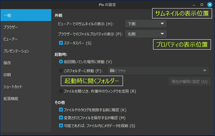Image resolution: width=215 pixels, height=136 pixels.
Task: Minimize the Pix settings window
Action: [194, 5]
